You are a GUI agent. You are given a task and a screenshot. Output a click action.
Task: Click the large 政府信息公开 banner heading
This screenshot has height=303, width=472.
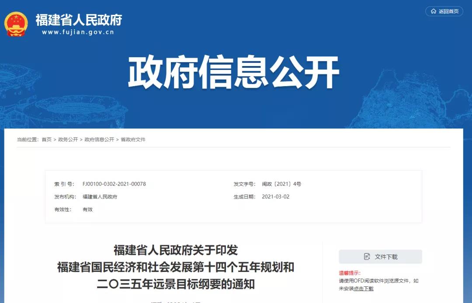[x=233, y=72]
